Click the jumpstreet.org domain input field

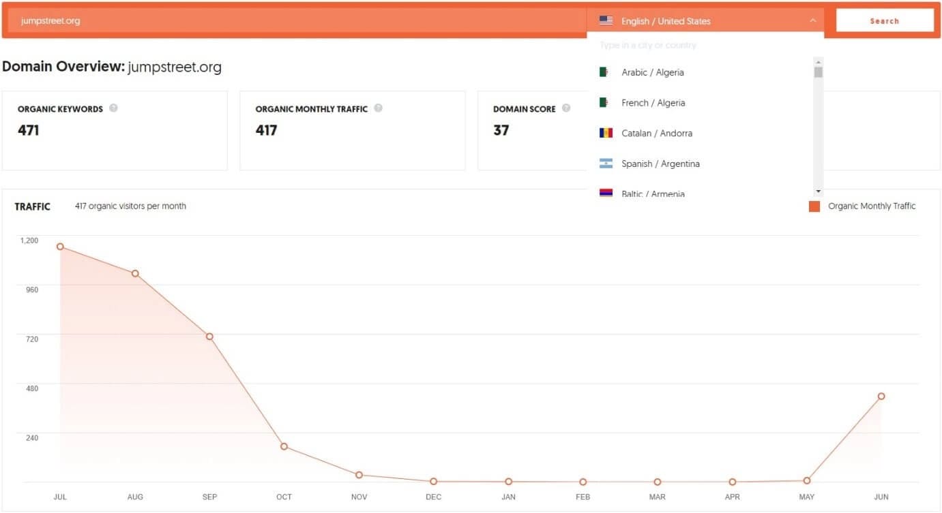[297, 20]
